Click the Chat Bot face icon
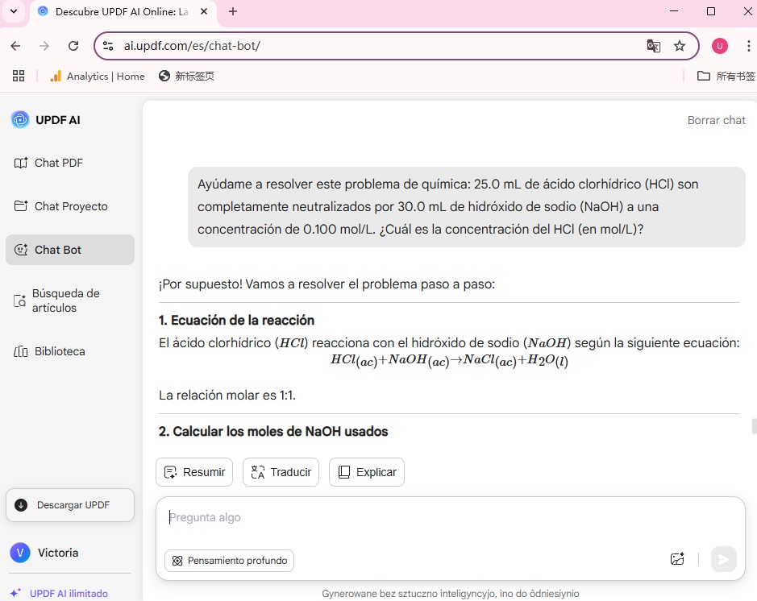The width and height of the screenshot is (757, 601). point(21,250)
